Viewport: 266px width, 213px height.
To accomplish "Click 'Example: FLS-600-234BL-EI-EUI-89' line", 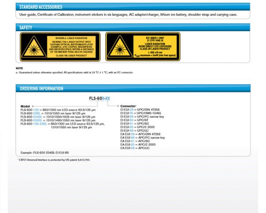I will pos(45,153).
